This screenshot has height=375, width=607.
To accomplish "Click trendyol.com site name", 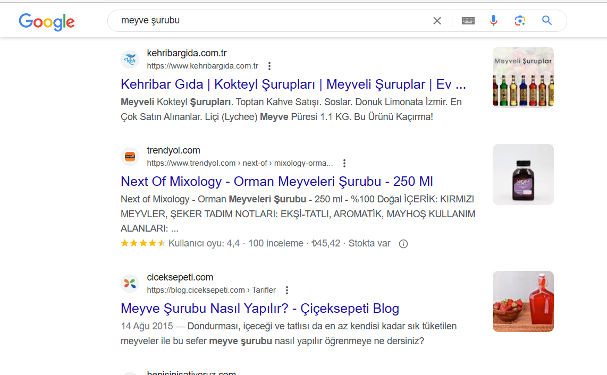I will (173, 150).
